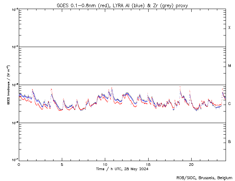Click the x-axis tick label 15

click(148, 164)
